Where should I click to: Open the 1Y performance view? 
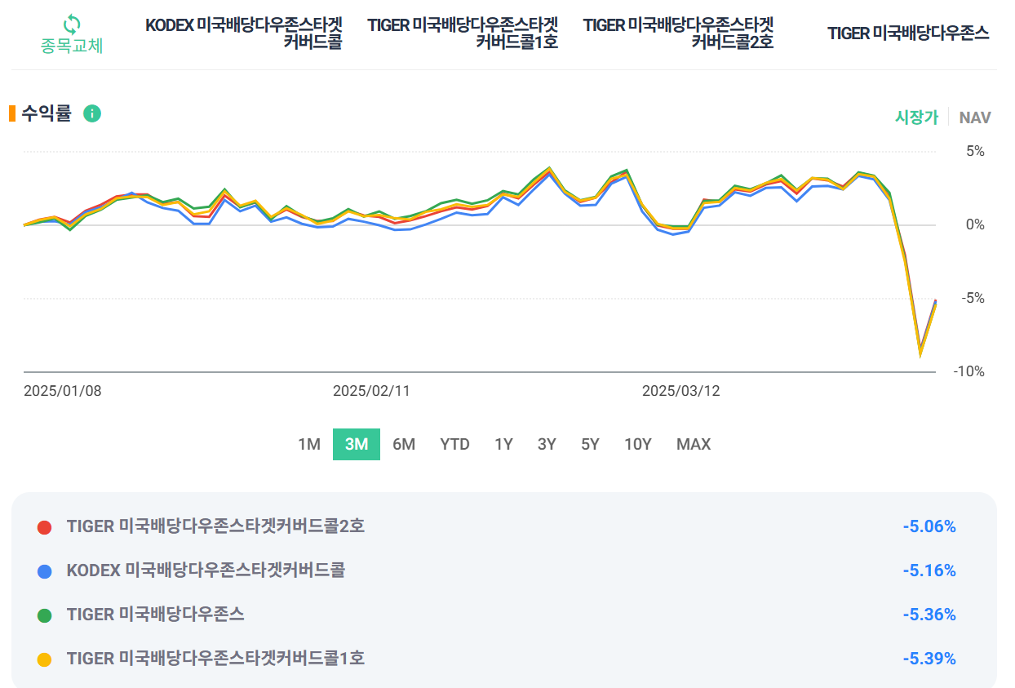tap(503, 444)
